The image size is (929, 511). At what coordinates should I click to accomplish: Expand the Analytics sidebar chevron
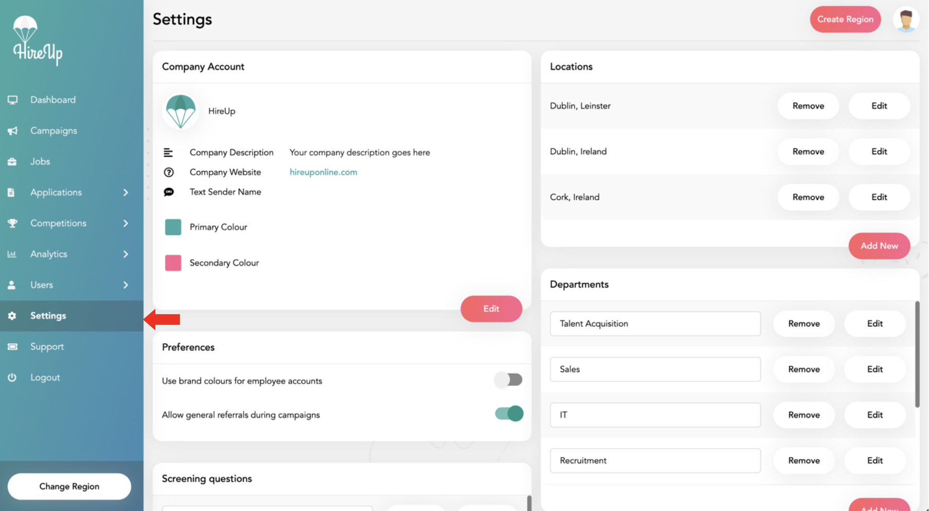click(x=126, y=253)
